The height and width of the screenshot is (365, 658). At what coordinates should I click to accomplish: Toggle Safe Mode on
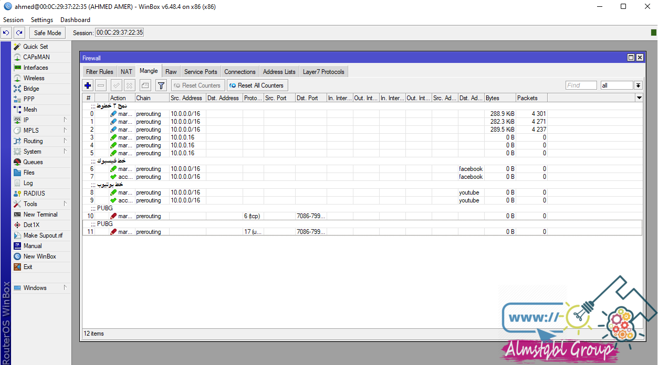[47, 33]
